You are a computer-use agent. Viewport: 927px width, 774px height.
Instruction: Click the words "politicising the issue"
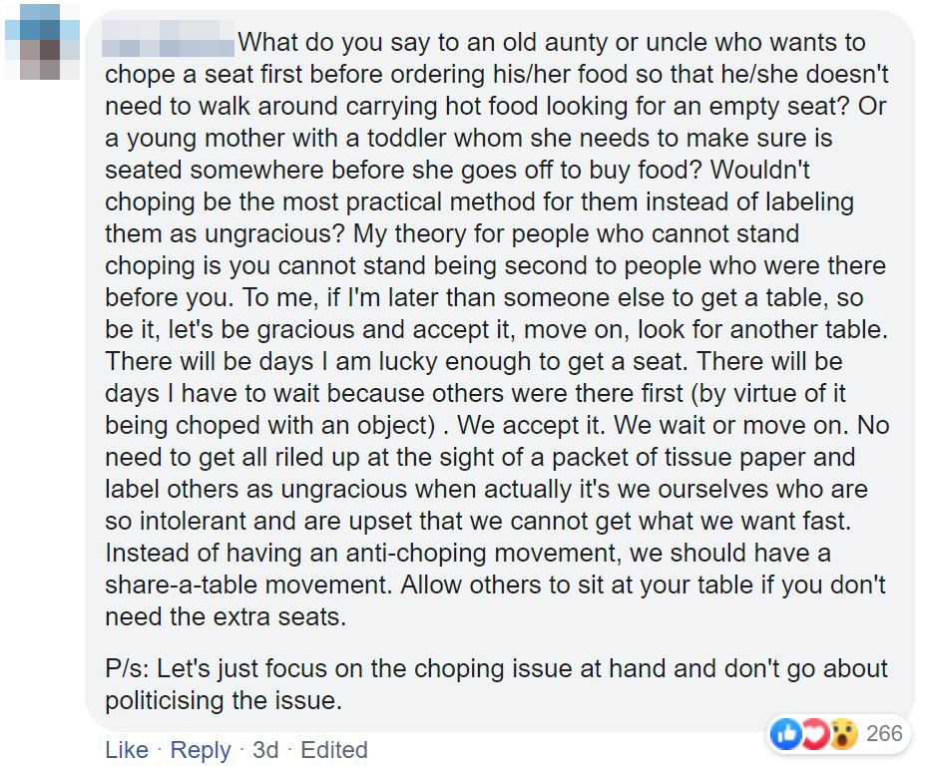tap(224, 700)
